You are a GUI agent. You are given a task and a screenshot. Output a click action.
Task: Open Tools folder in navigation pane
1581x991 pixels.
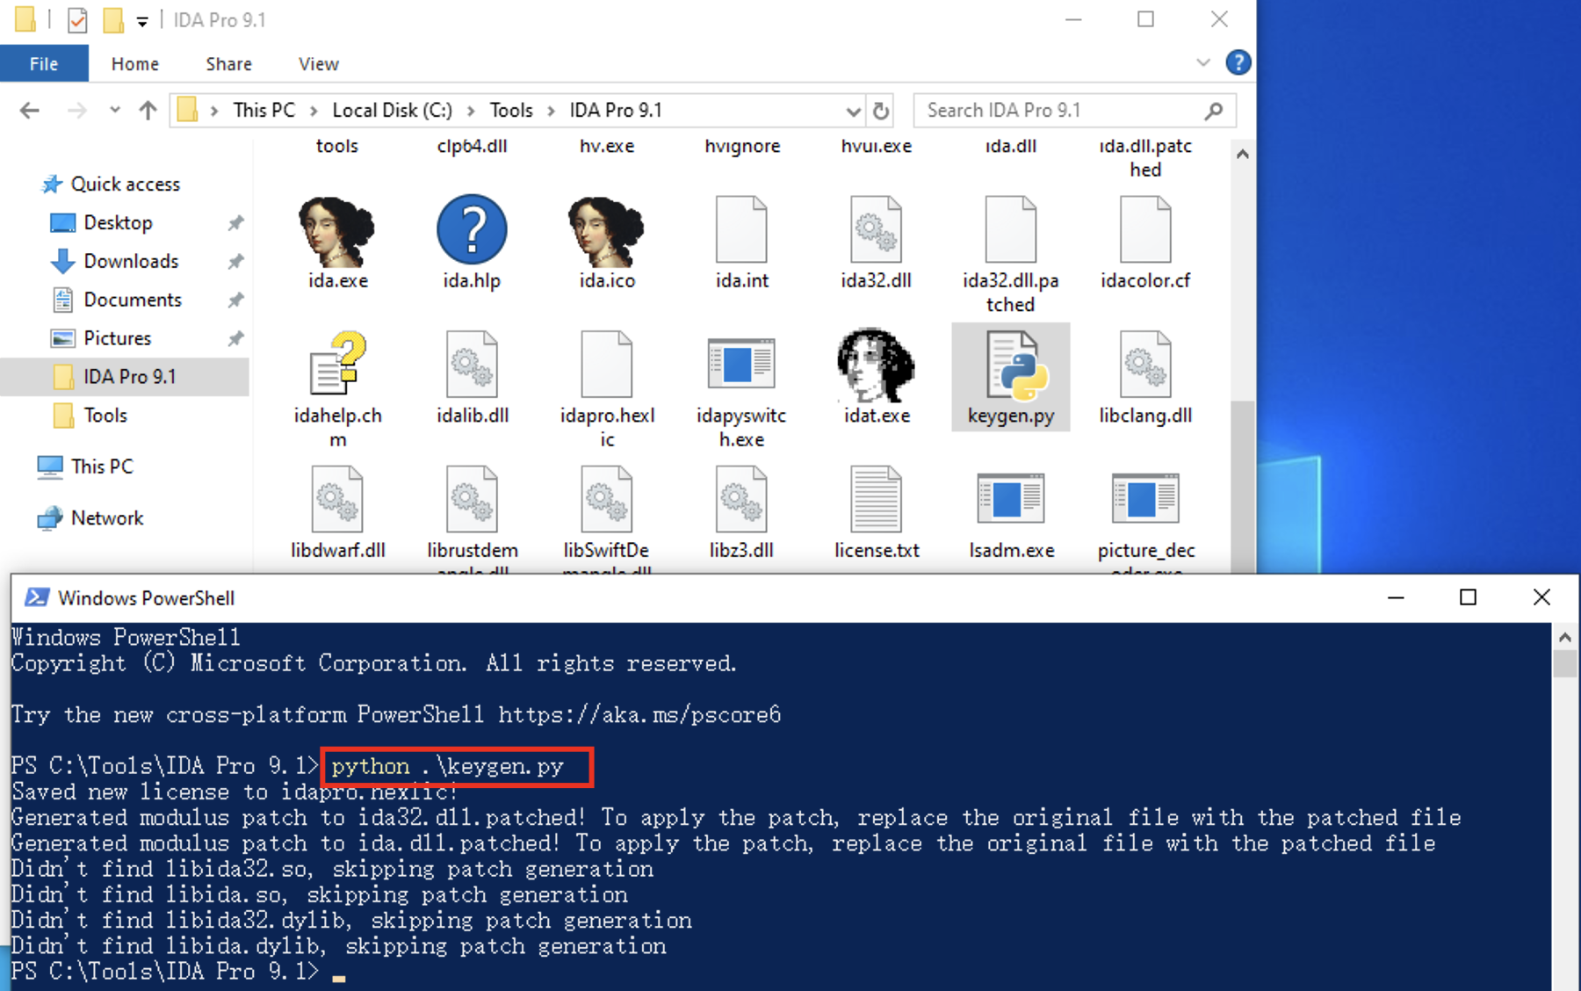(x=105, y=415)
